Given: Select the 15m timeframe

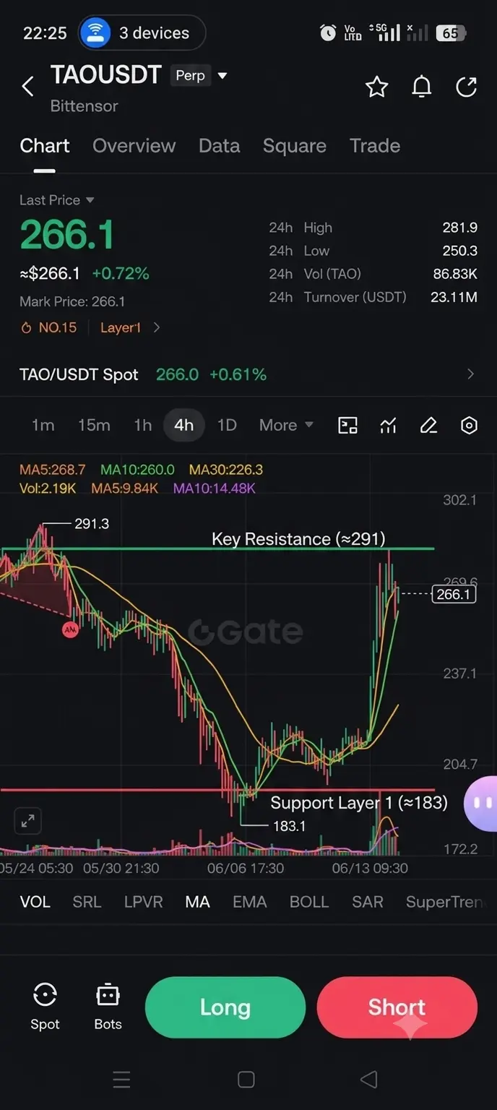Looking at the screenshot, I should coord(94,425).
